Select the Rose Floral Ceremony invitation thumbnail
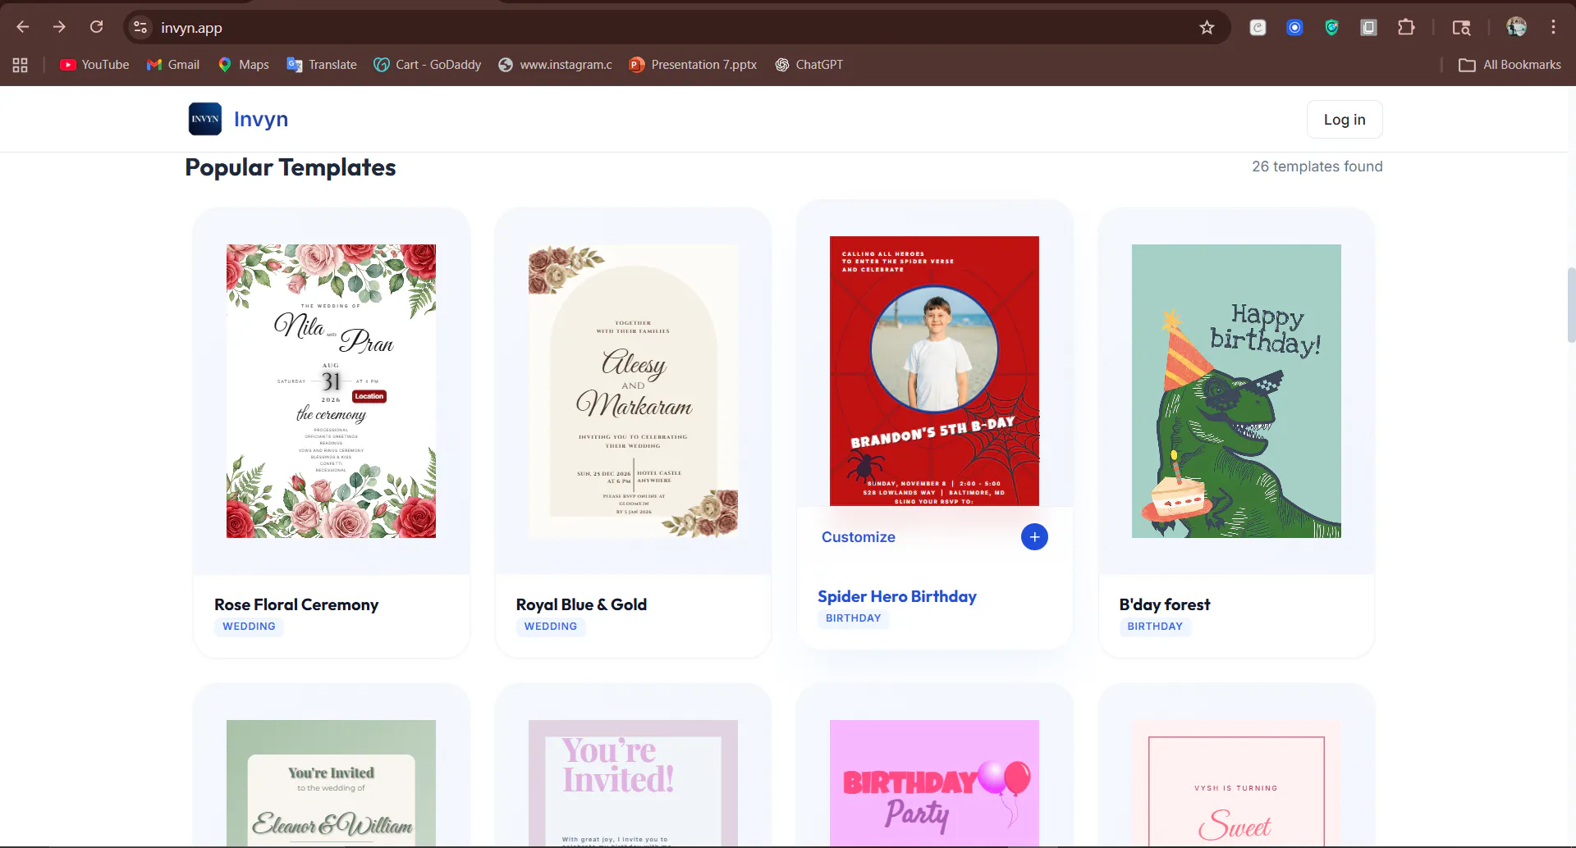Screen dimensions: 1576x848 pos(331,391)
